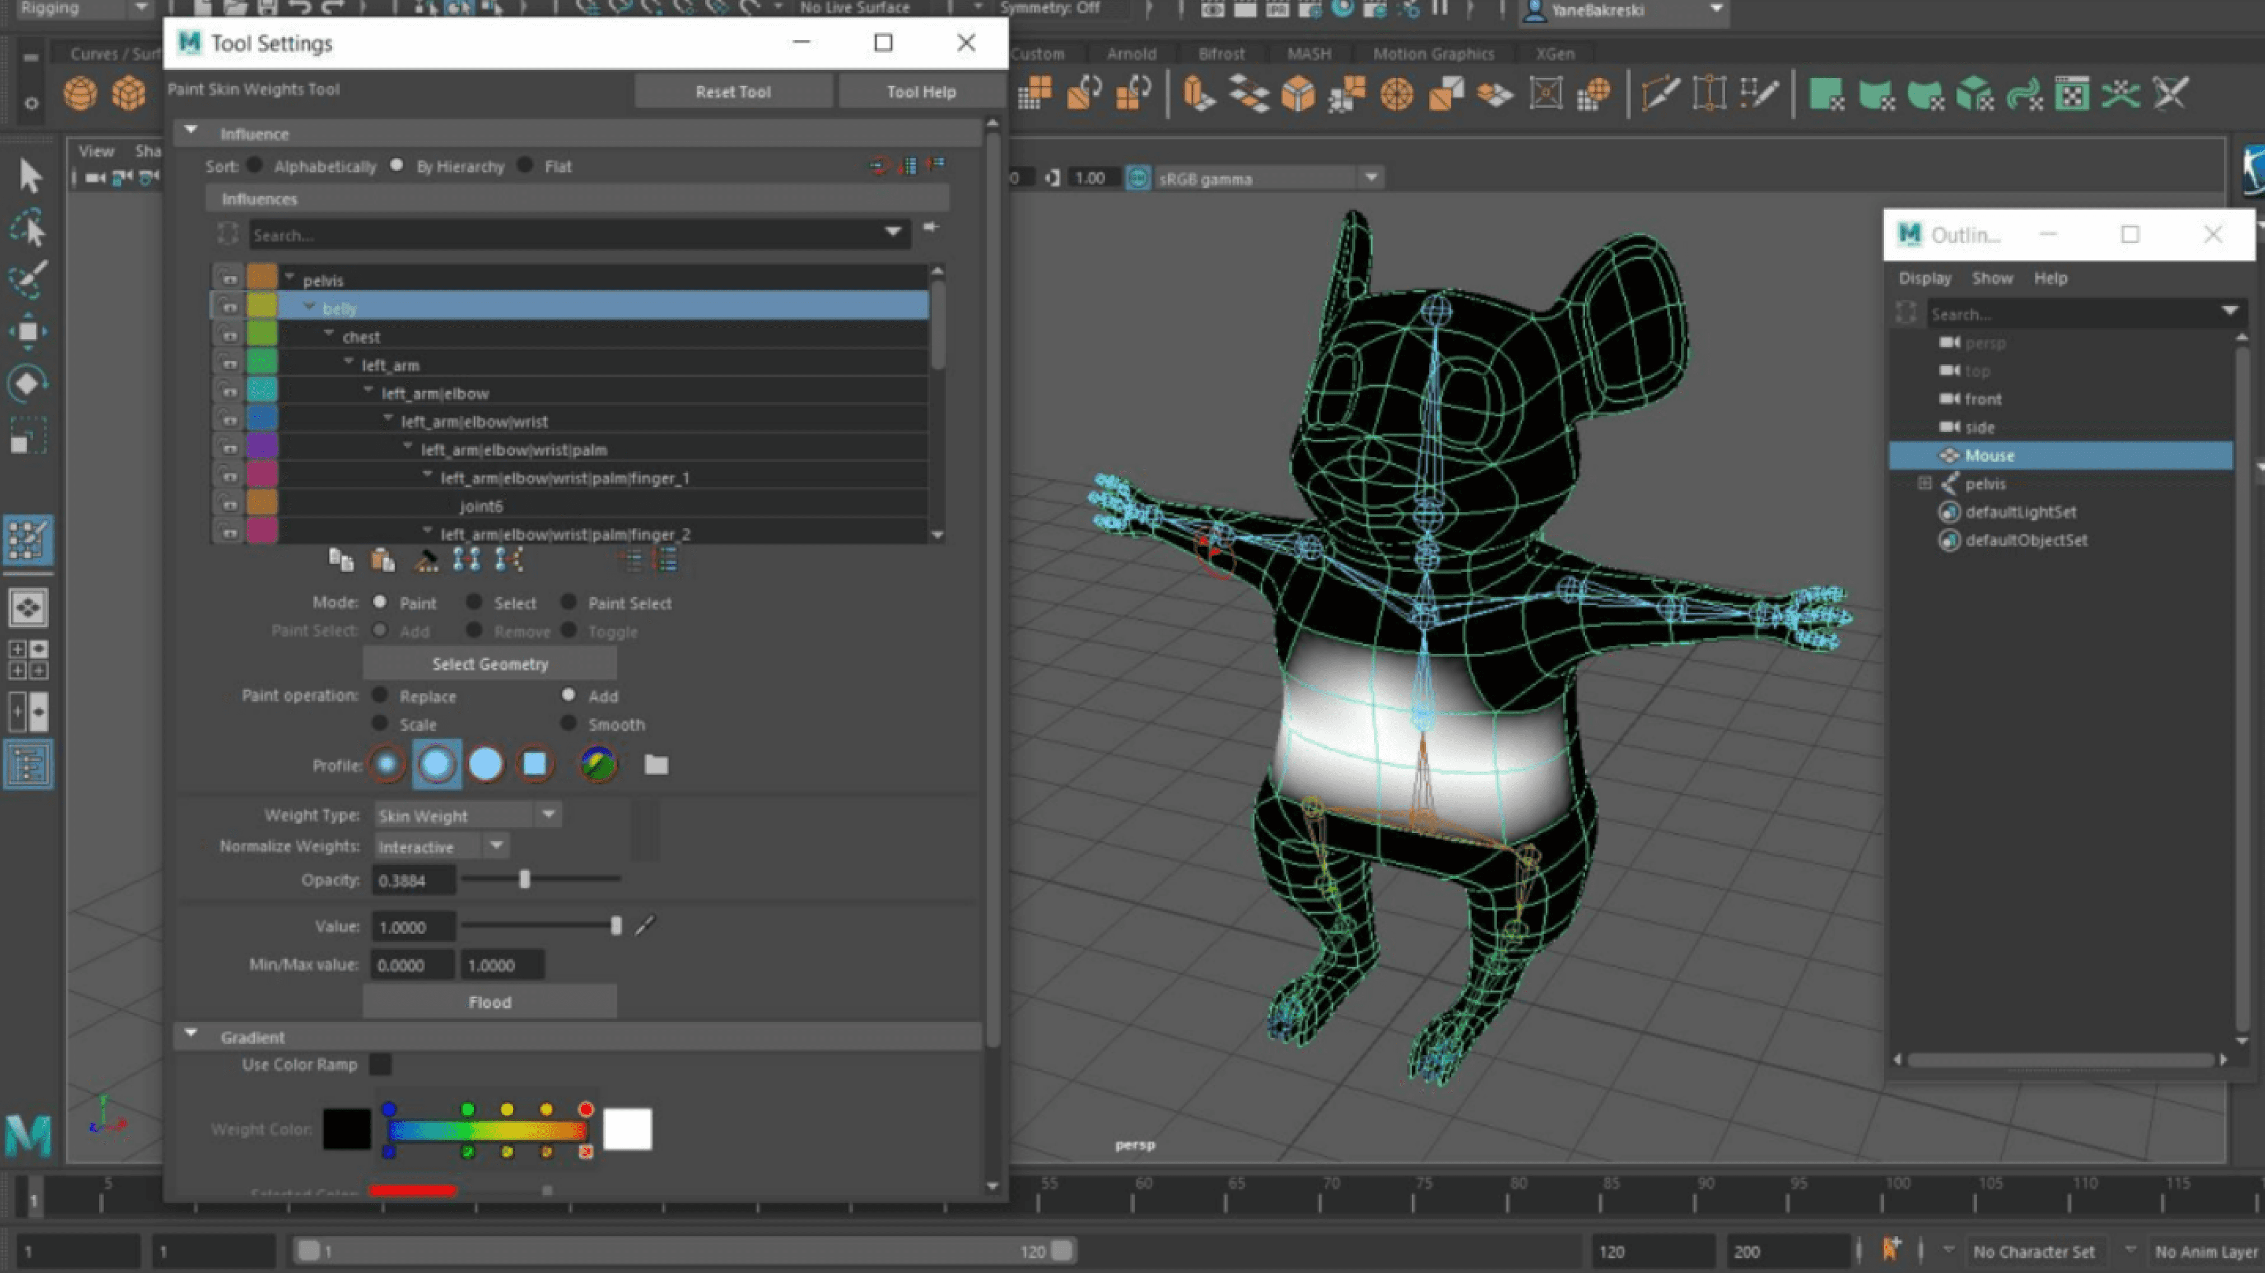Click the Flood button
Image resolution: width=2265 pixels, height=1273 pixels.
pos(490,1002)
